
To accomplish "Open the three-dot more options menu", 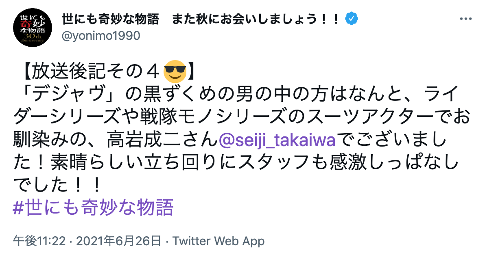I will pos(465,19).
